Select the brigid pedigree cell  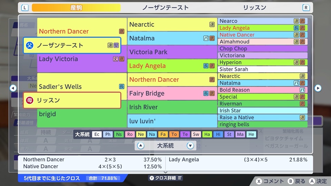(82, 114)
